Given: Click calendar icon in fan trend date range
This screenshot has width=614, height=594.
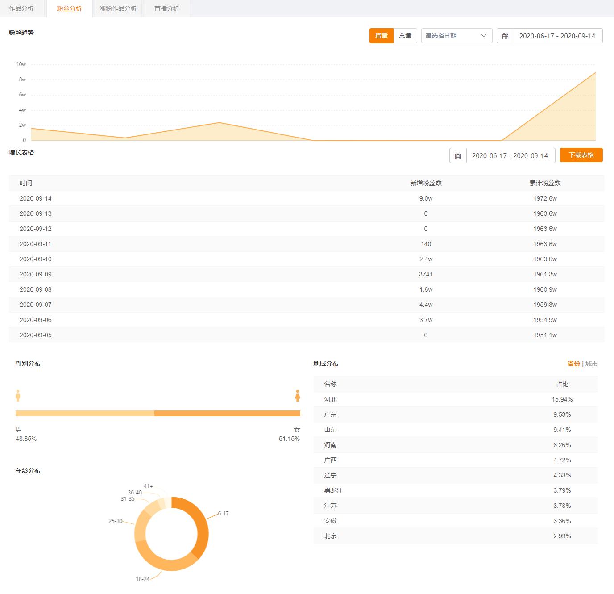Looking at the screenshot, I should (x=505, y=36).
